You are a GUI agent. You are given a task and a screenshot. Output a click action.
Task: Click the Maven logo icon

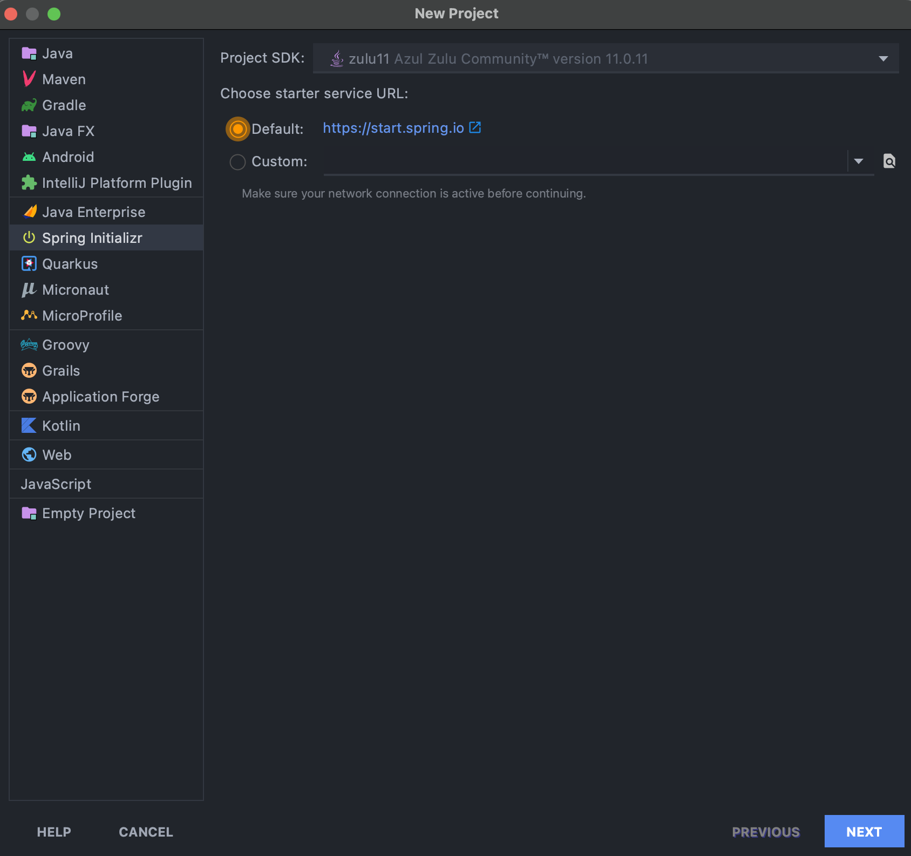(x=29, y=79)
